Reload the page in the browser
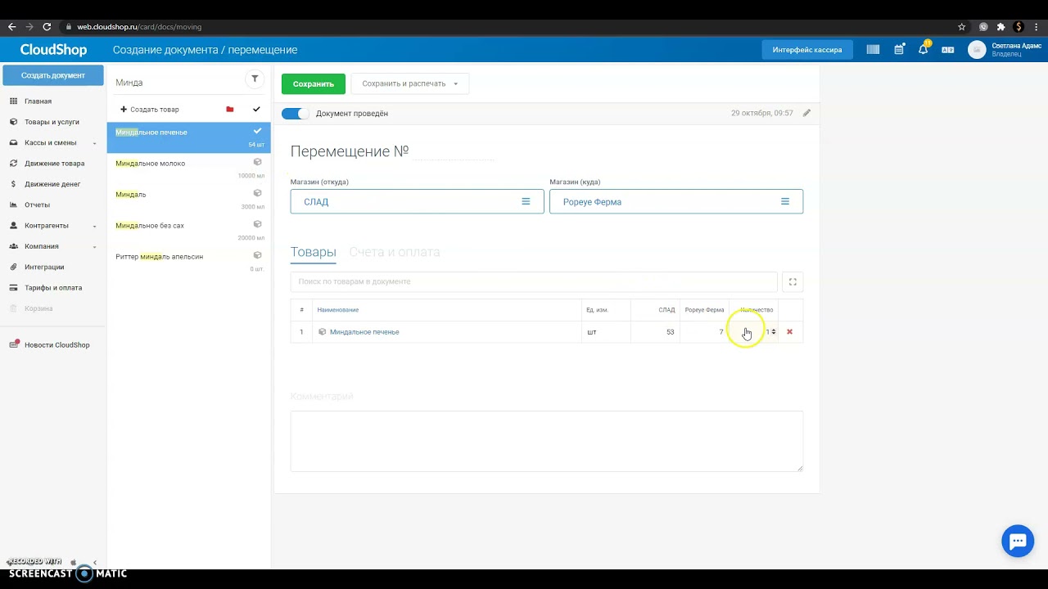The width and height of the screenshot is (1048, 589). pos(47,27)
